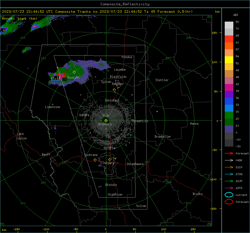
Task: Click the yellow 54-51 dBZ color swatch
Action: pyautogui.click(x=229, y=60)
